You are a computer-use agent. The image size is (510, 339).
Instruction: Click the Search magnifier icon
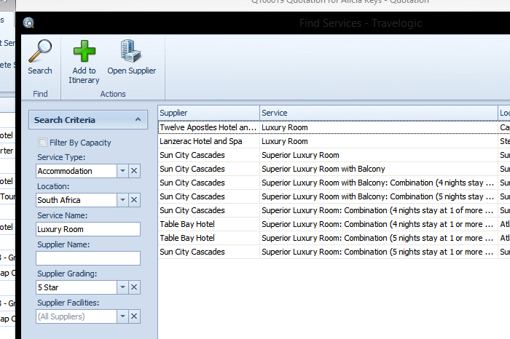(39, 52)
